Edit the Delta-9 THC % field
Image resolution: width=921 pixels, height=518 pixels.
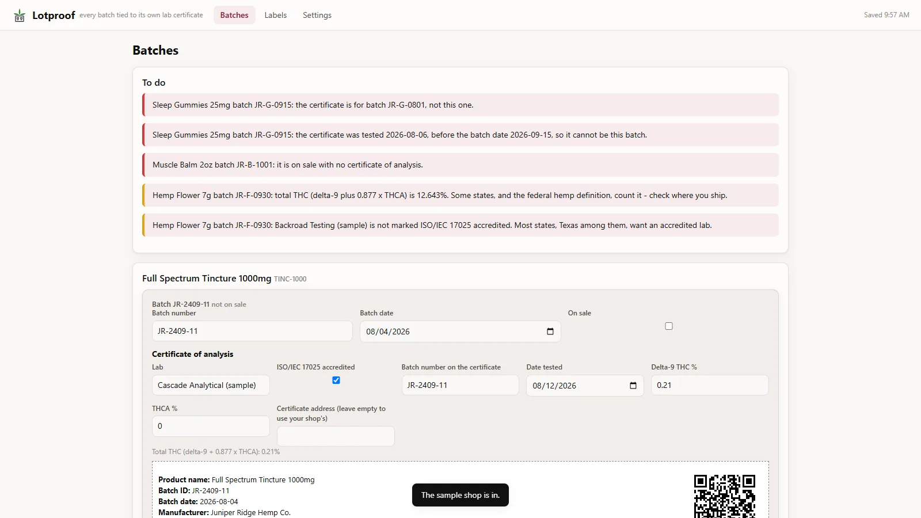pos(710,385)
